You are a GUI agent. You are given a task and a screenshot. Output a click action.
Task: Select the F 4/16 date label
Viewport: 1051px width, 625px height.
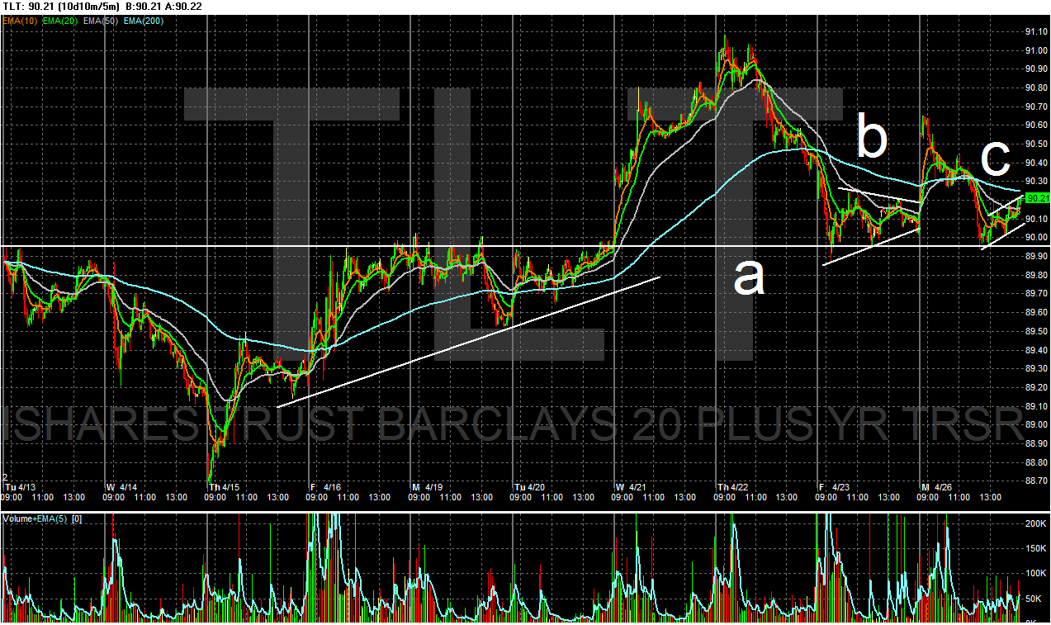point(326,487)
